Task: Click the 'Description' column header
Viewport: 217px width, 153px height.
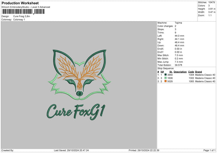Action: point(180,71)
